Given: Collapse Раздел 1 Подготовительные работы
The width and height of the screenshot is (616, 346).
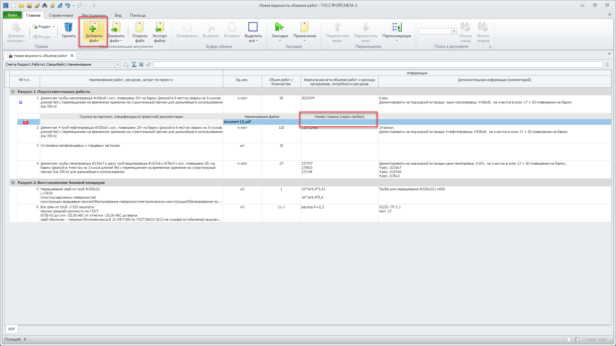Looking at the screenshot, I should [13, 92].
